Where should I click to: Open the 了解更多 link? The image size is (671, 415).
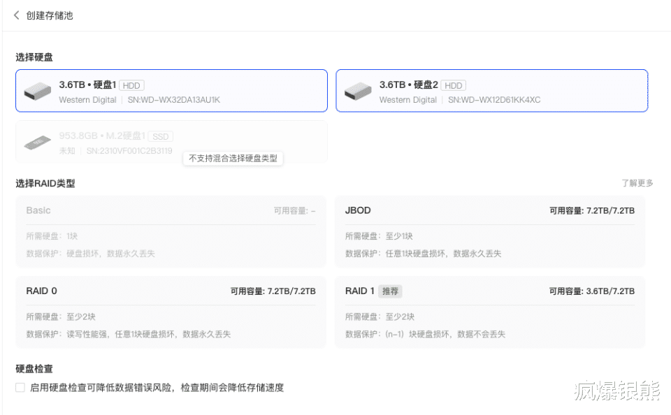pyautogui.click(x=637, y=183)
